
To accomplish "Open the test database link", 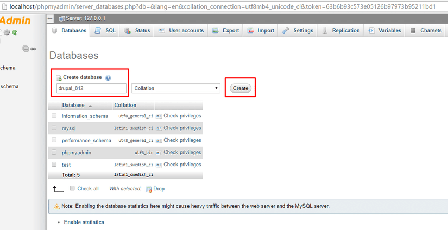I will 66,165.
